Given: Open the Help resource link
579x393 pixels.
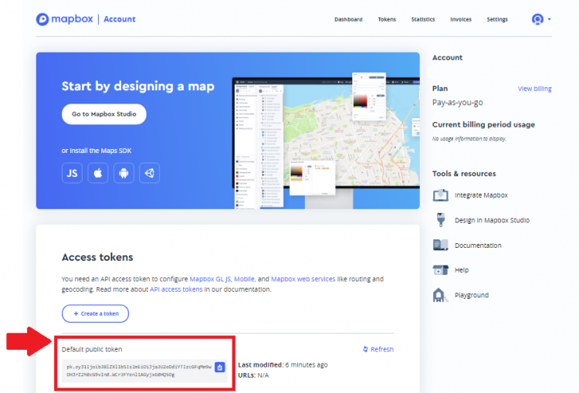Looking at the screenshot, I should pyautogui.click(x=461, y=270).
